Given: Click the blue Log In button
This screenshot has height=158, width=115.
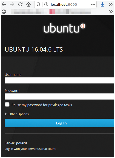Looking at the screenshot, I should tap(59, 123).
